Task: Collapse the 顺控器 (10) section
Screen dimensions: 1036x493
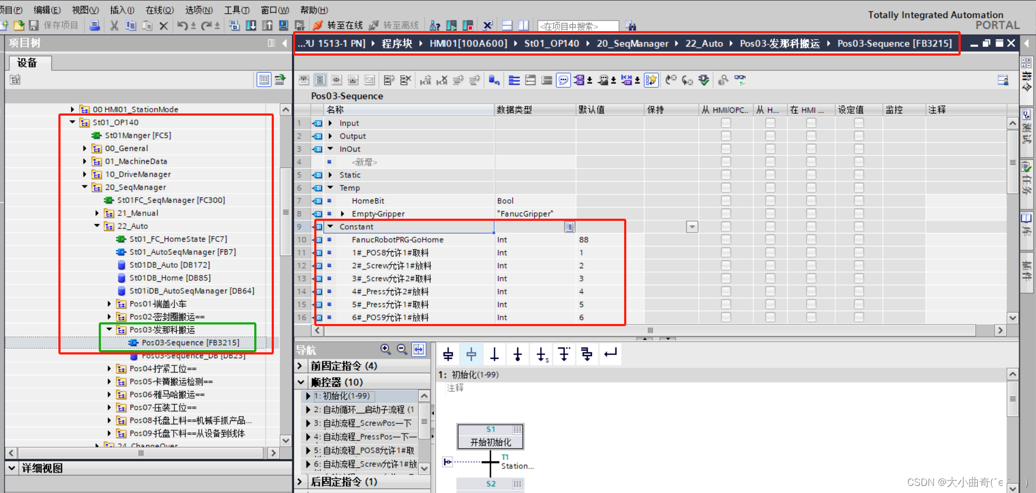Action: [x=300, y=382]
